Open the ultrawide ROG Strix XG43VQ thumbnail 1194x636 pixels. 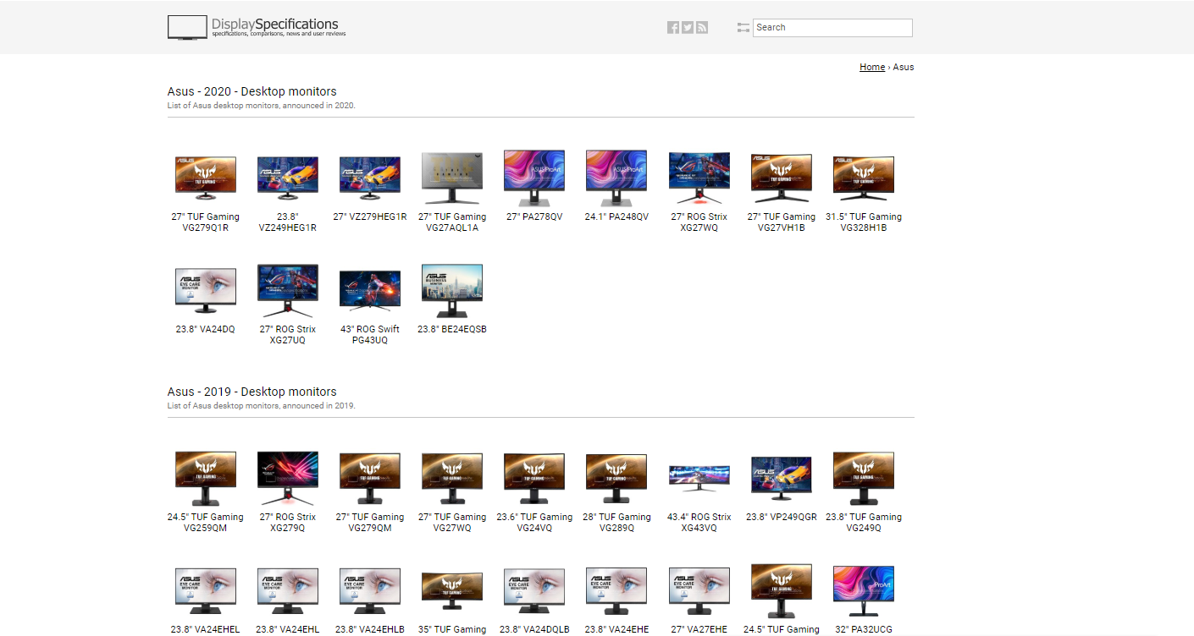click(x=699, y=478)
